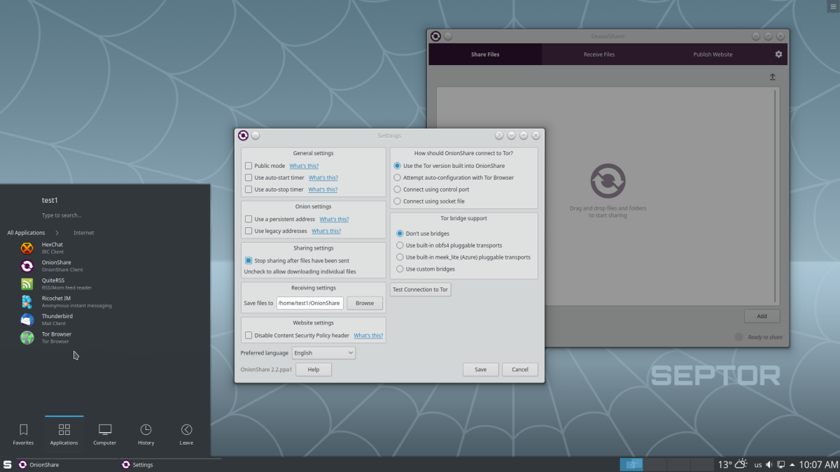Switch to the Share Files tab
The image size is (840, 472).
(485, 55)
